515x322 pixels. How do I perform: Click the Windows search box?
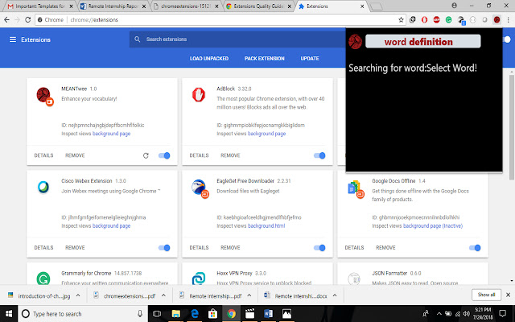pos(82,314)
